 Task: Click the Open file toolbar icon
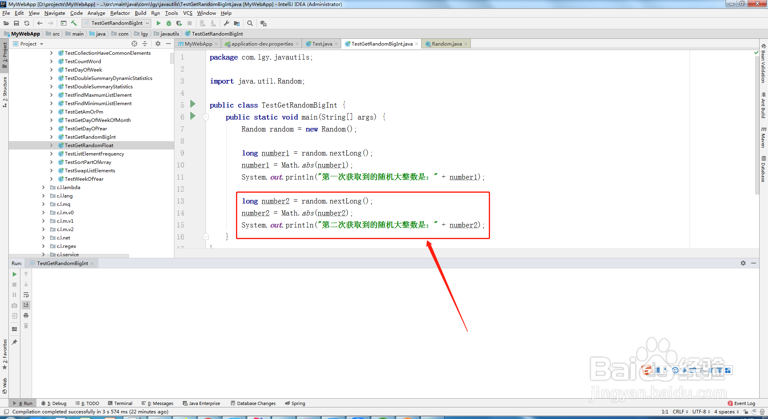pyautogui.click(x=6, y=23)
